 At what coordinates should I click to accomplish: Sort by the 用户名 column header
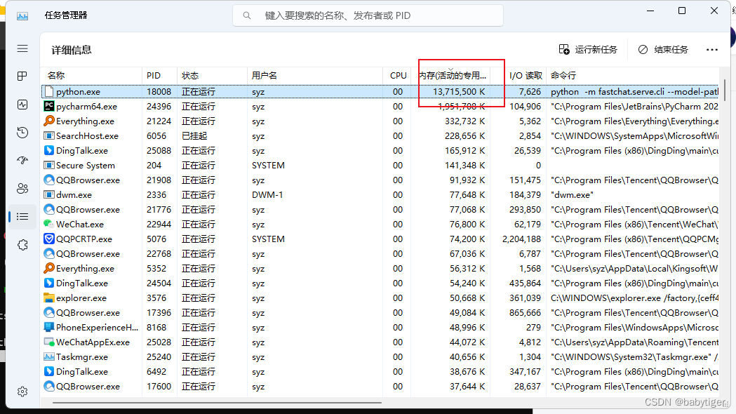[x=314, y=76]
